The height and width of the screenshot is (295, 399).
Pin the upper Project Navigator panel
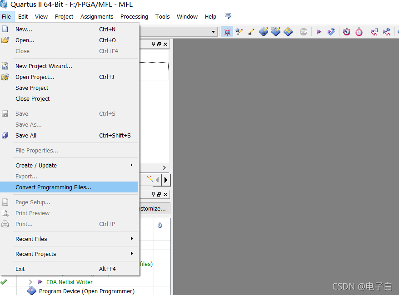pos(153,44)
